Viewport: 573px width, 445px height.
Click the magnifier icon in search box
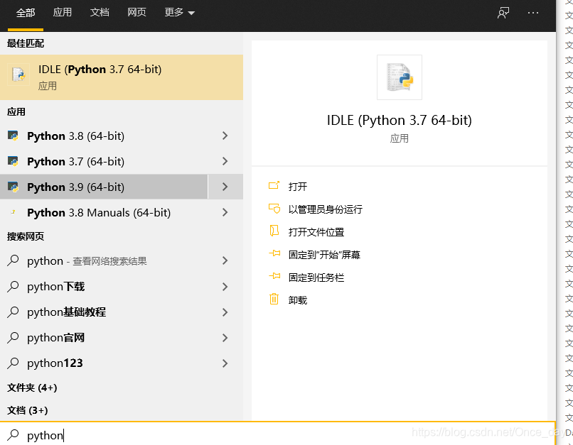[14, 434]
